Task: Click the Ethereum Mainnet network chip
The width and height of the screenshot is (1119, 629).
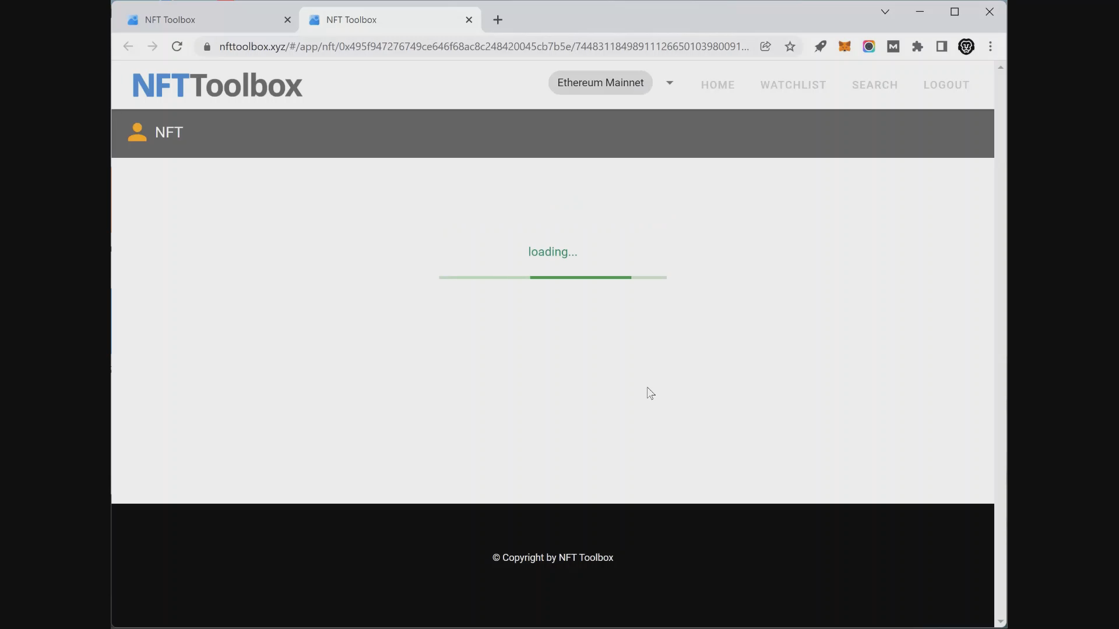Action: pyautogui.click(x=600, y=83)
